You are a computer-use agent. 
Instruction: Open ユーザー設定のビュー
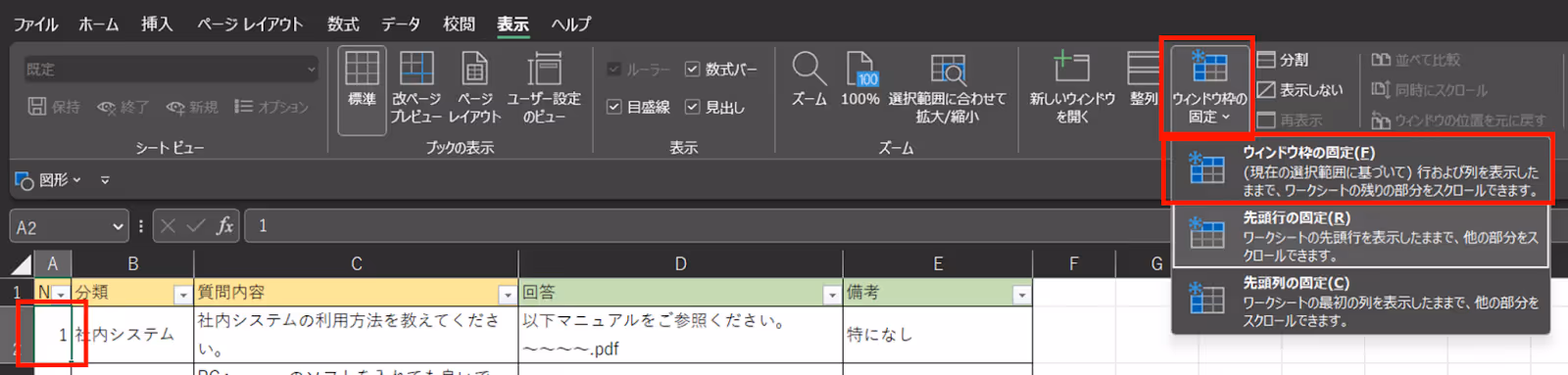(544, 87)
